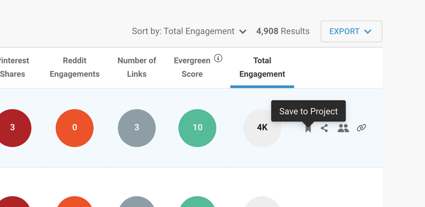
Task: Click the chain link icon in first row
Action: [361, 128]
